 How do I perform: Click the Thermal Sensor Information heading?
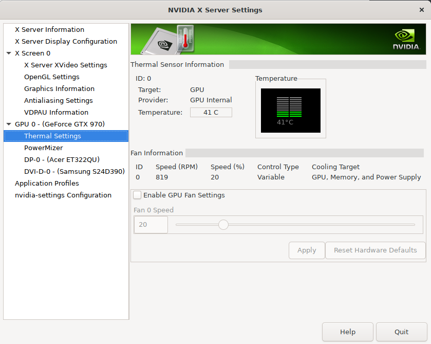click(177, 64)
